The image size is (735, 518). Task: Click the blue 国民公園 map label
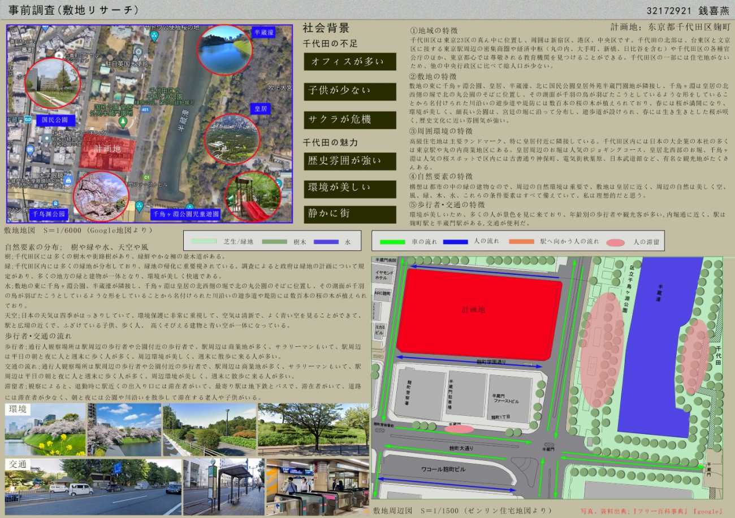[x=55, y=120]
